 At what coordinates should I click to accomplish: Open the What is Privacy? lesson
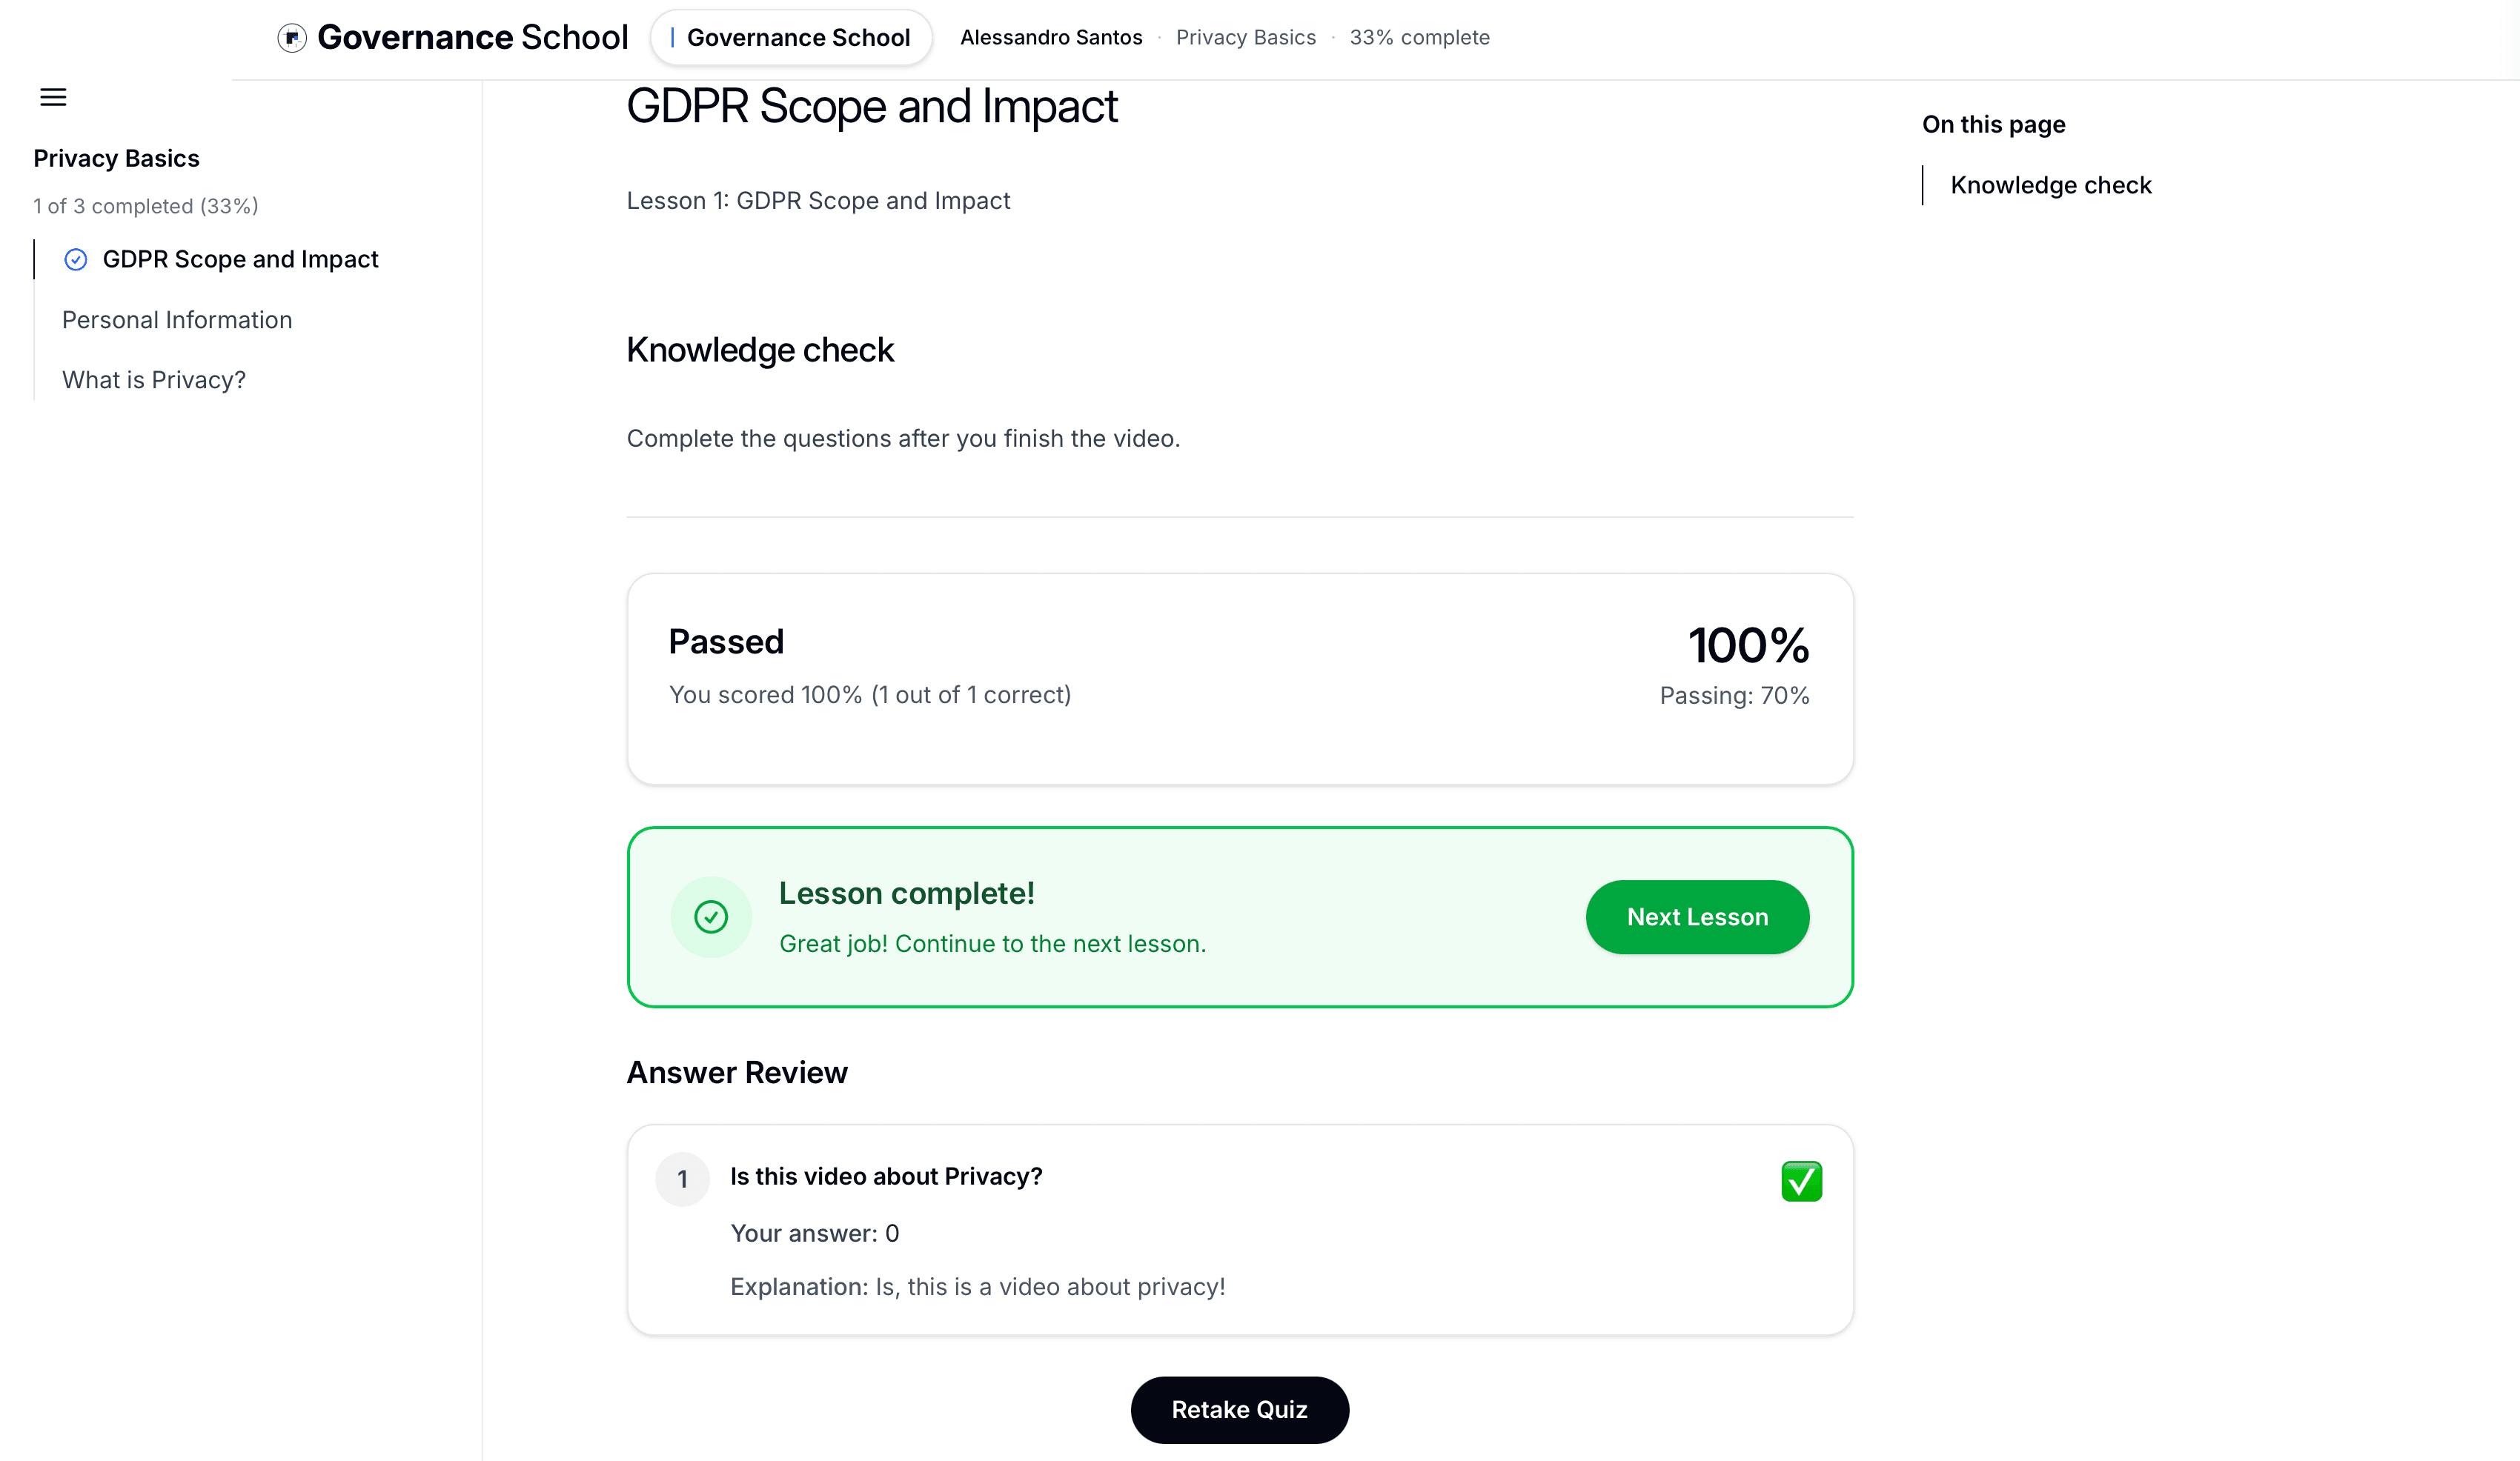click(154, 380)
